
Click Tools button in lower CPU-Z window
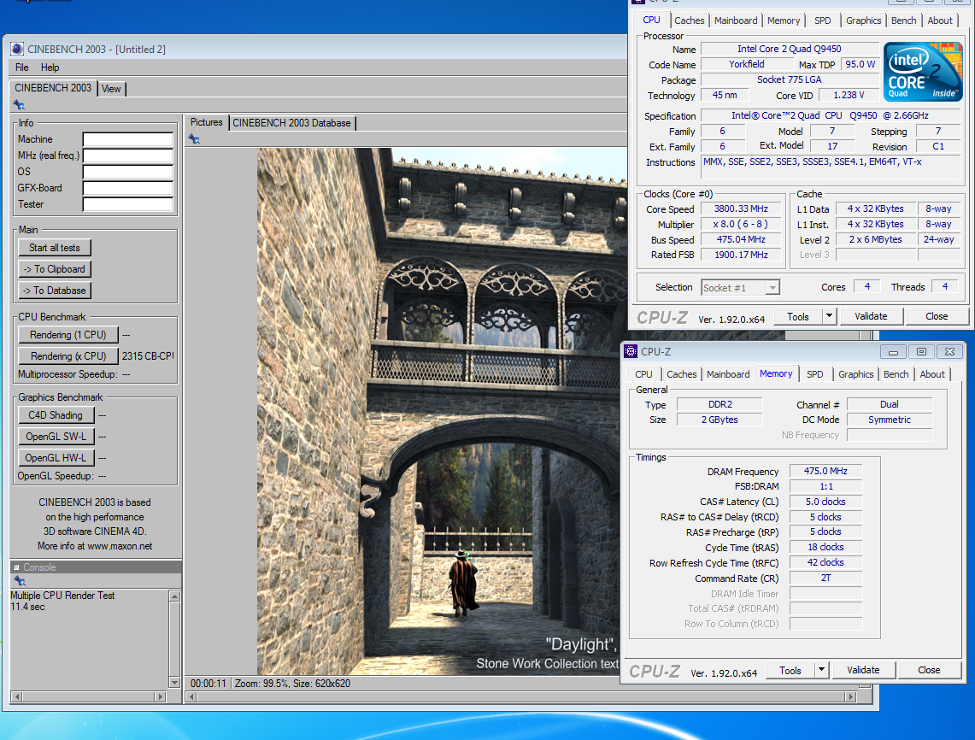(790, 670)
